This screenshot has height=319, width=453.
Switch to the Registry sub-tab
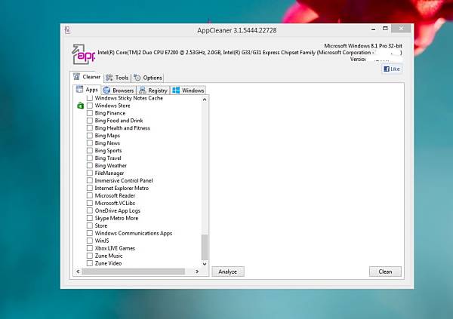[153, 90]
